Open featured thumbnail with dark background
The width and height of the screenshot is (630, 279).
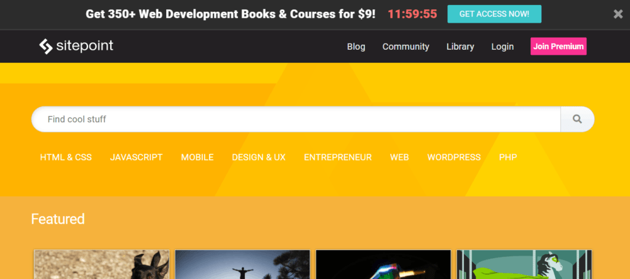point(383,264)
